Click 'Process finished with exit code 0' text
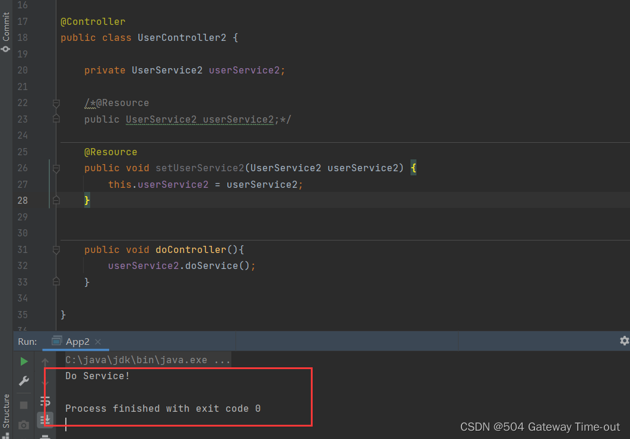The height and width of the screenshot is (439, 630). 163,409
